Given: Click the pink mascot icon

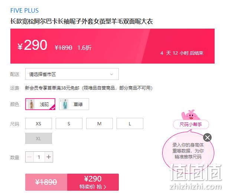Looking at the screenshot, I should pos(190,115).
